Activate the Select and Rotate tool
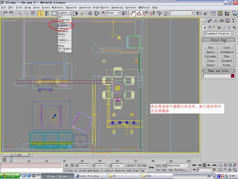 click(97, 13)
